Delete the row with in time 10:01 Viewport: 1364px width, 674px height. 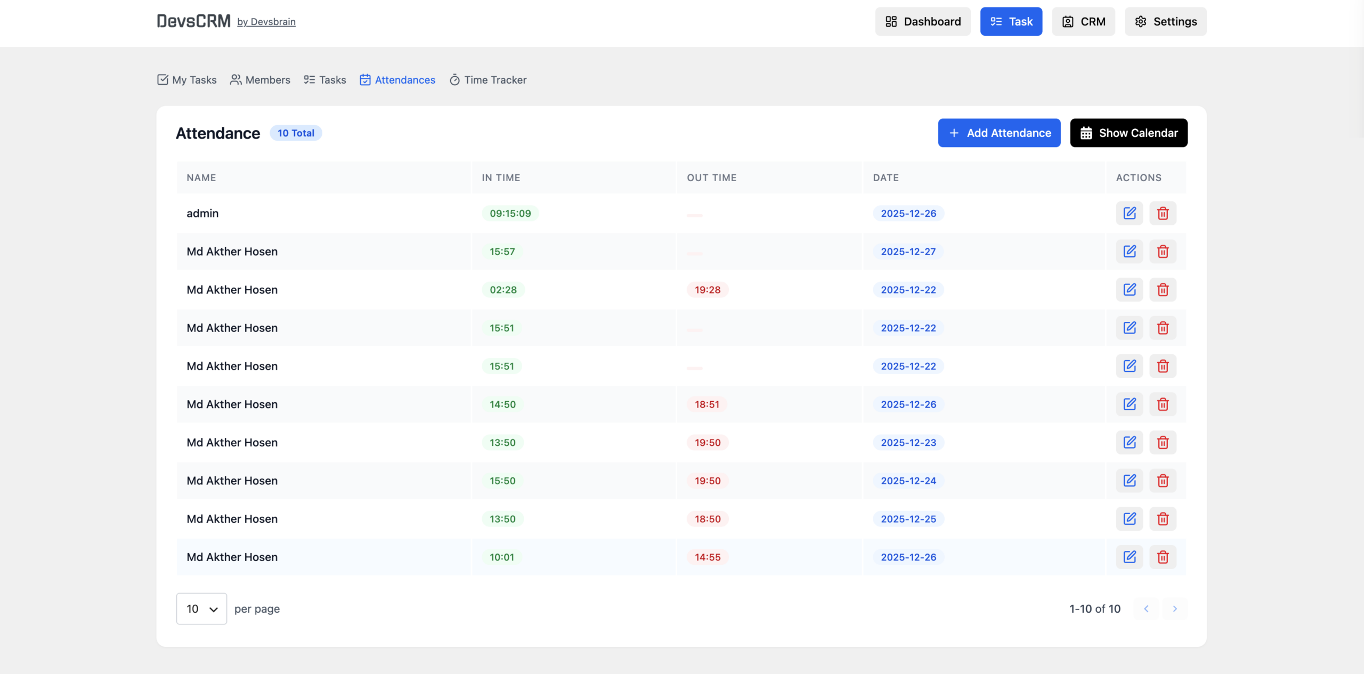(x=1163, y=557)
